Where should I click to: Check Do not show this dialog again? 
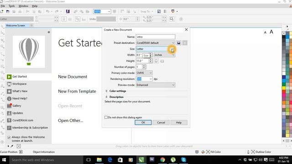(106, 118)
